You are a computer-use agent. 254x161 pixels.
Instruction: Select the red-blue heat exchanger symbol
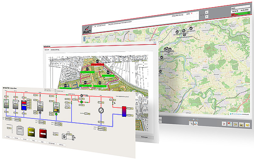[124, 111]
